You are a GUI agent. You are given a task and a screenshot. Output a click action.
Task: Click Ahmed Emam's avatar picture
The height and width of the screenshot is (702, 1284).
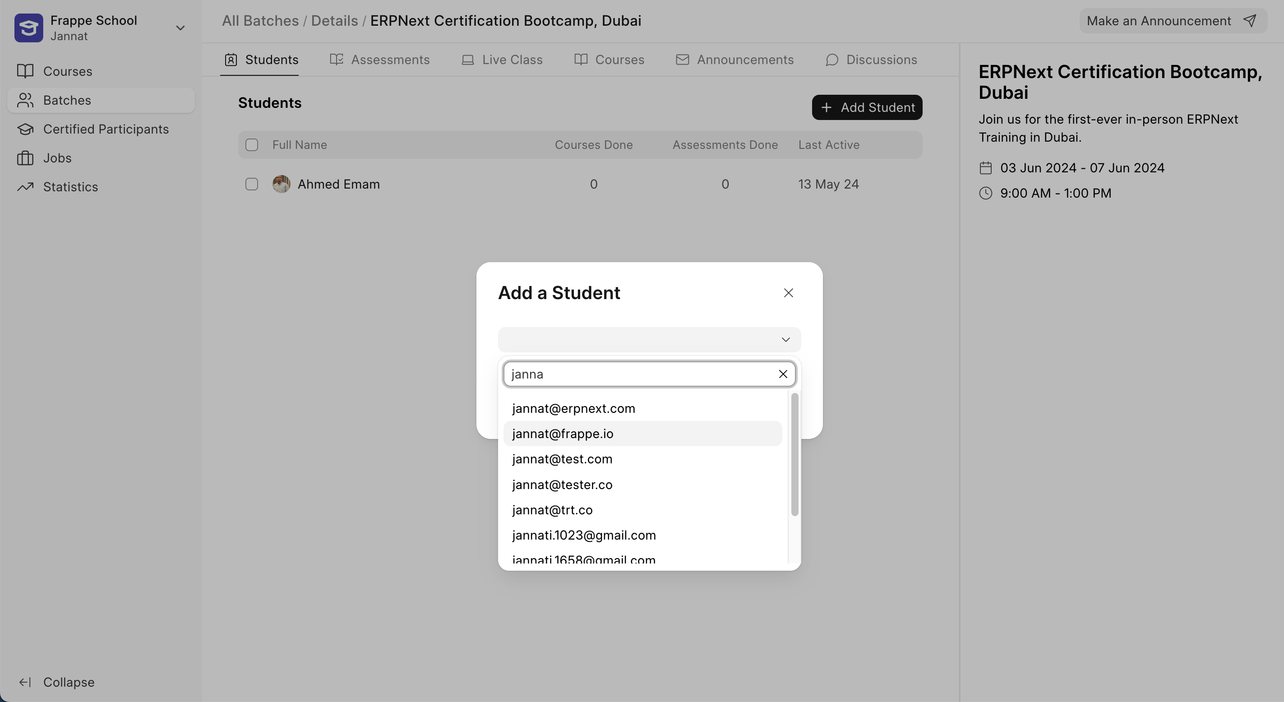[x=281, y=184]
